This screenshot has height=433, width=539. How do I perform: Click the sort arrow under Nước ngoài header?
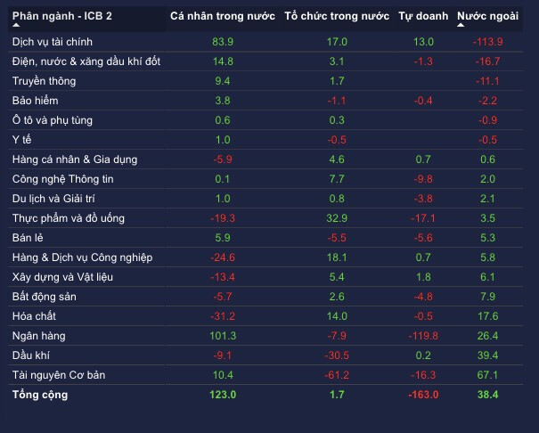tap(461, 25)
